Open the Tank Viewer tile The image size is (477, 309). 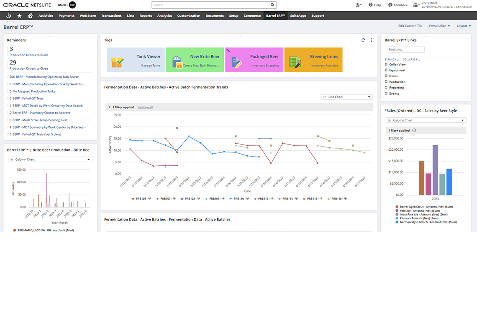point(136,60)
